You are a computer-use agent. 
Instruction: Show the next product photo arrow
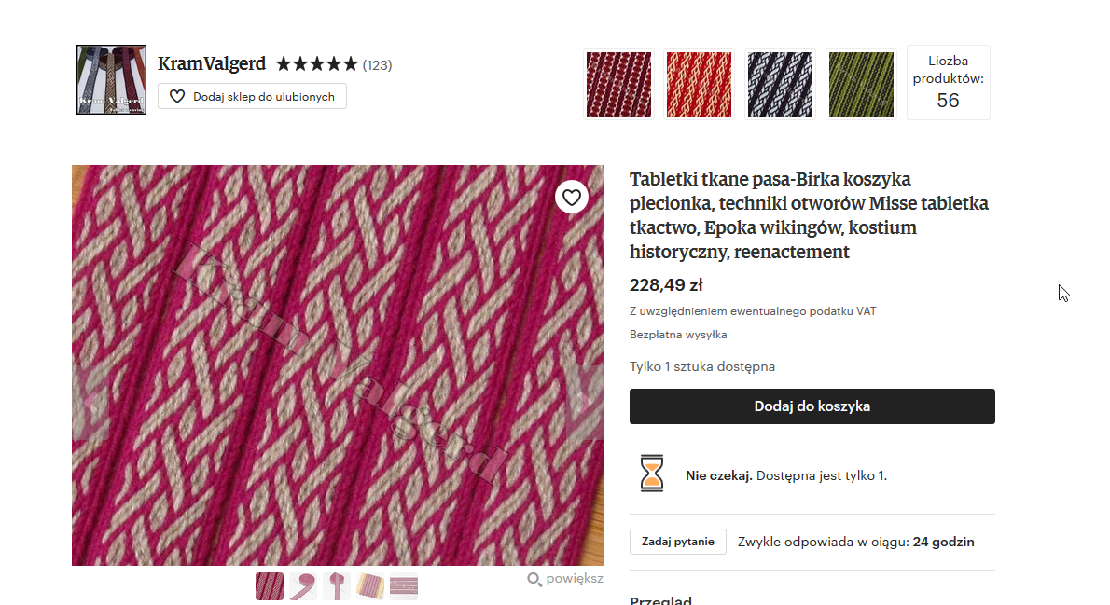[x=585, y=404]
